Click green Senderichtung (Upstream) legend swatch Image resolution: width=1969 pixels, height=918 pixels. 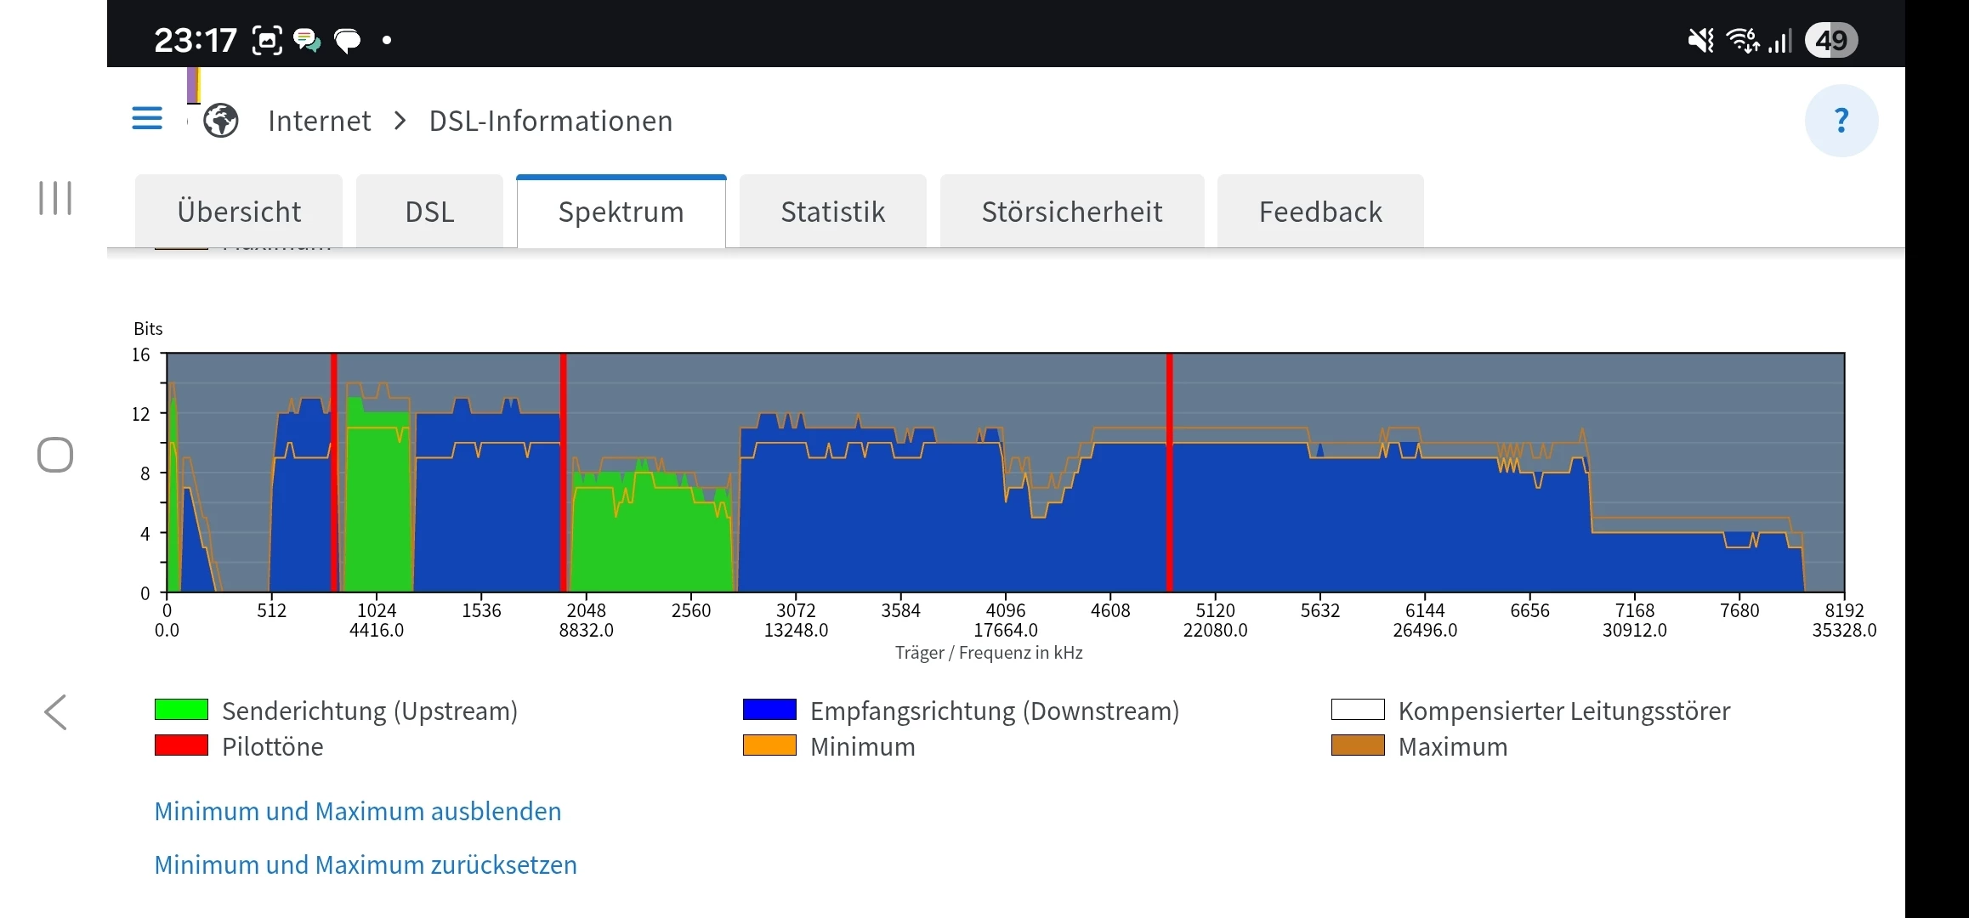[x=181, y=710]
